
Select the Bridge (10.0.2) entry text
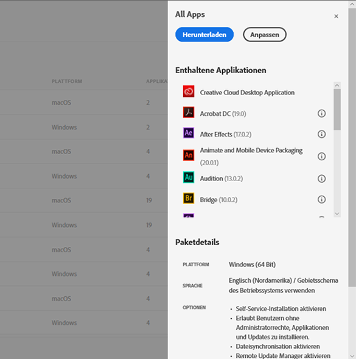pyautogui.click(x=218, y=200)
